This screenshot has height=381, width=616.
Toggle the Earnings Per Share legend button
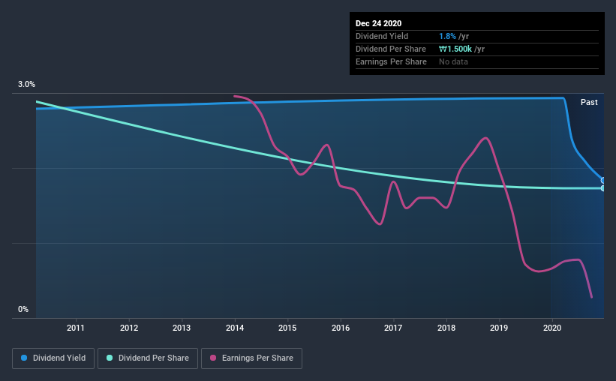coord(251,358)
